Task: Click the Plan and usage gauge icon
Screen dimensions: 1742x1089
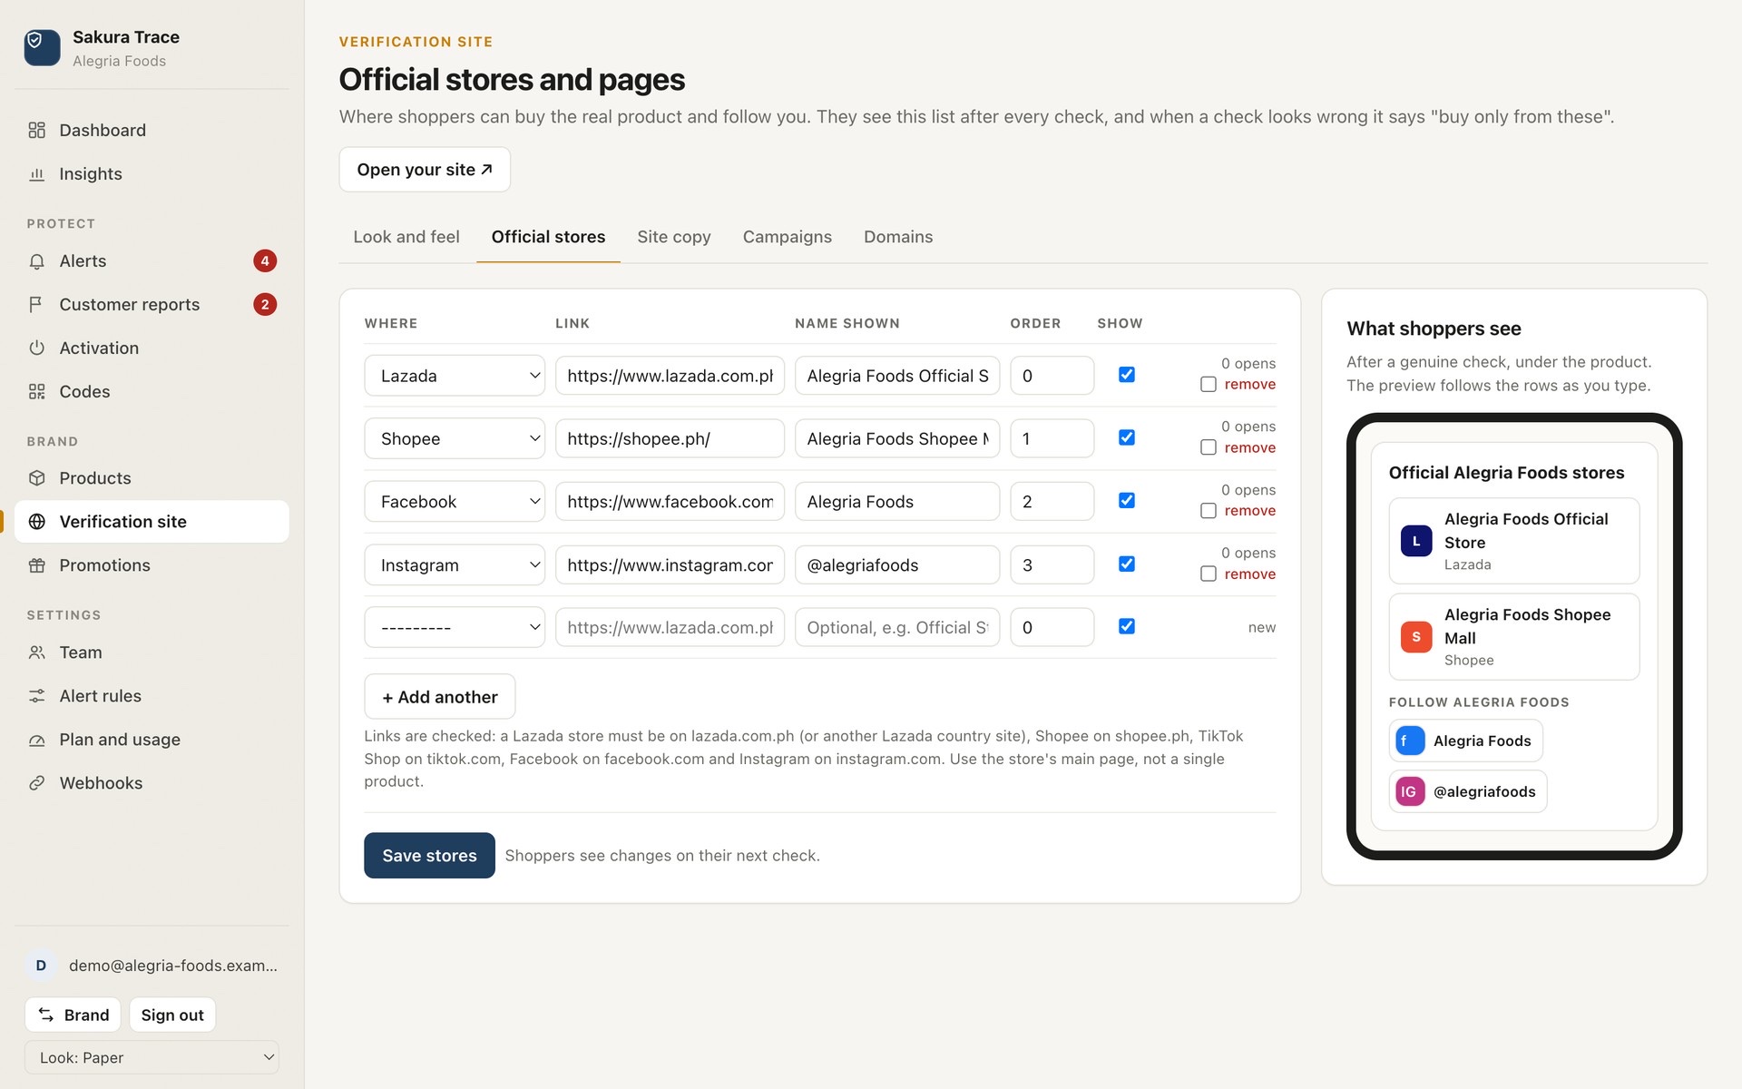Action: 36,739
